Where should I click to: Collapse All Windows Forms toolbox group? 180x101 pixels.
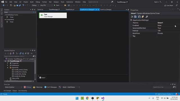point(5,15)
